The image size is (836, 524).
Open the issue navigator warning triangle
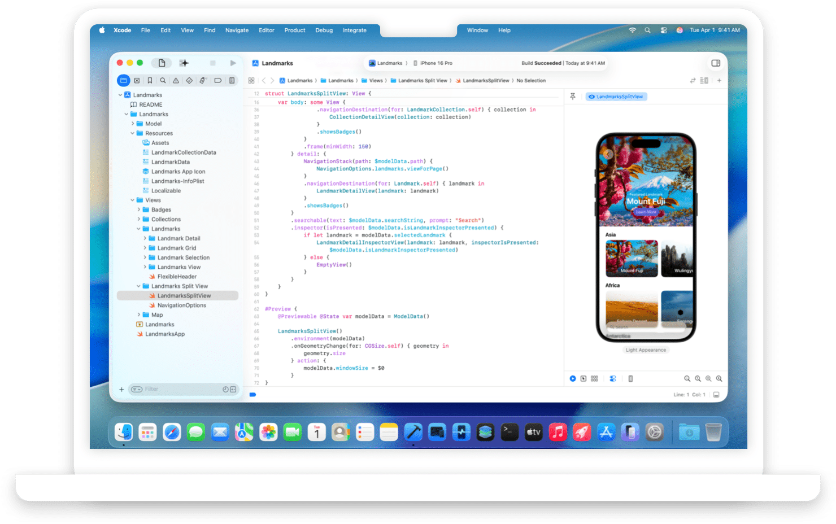pyautogui.click(x=176, y=81)
